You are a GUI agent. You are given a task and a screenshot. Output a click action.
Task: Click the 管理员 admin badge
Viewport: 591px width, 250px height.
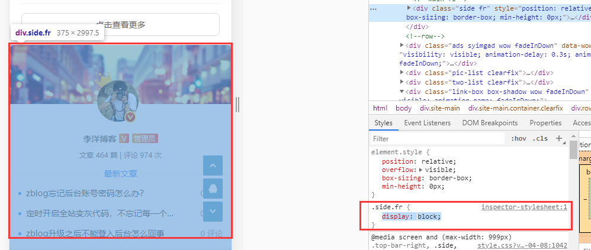145,139
